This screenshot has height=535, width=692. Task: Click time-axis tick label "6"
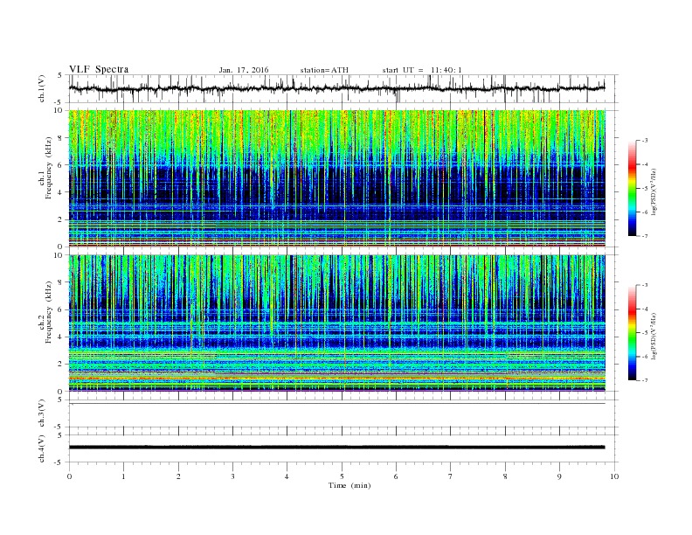396,476
